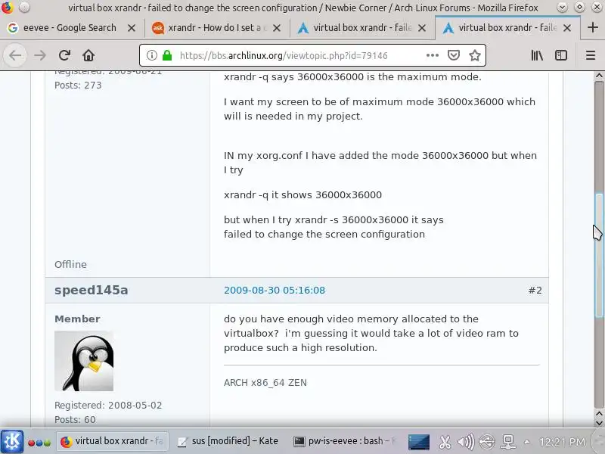Switch to sus [modified] Kate taskbar entry
The width and height of the screenshot is (605, 454).
(228, 441)
